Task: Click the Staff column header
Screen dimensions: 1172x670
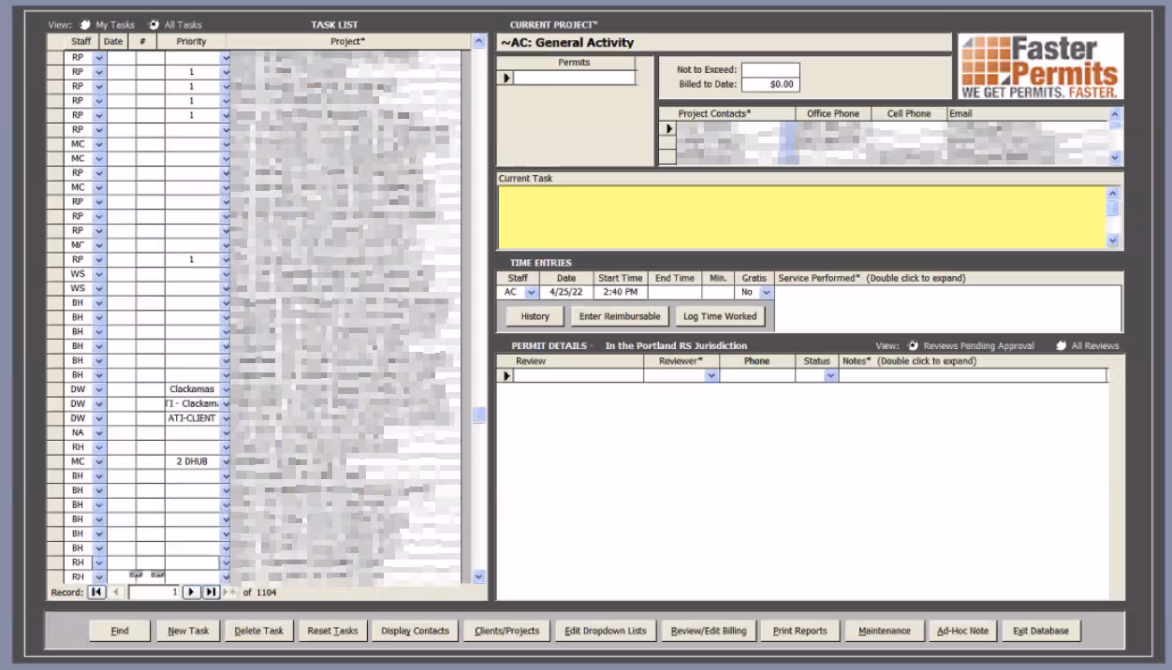Action: coord(81,41)
